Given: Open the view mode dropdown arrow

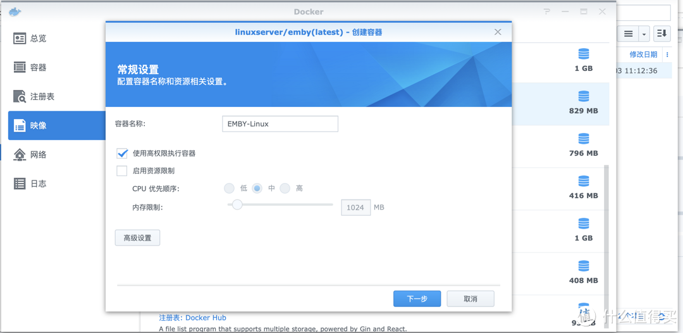Looking at the screenshot, I should coord(644,34).
